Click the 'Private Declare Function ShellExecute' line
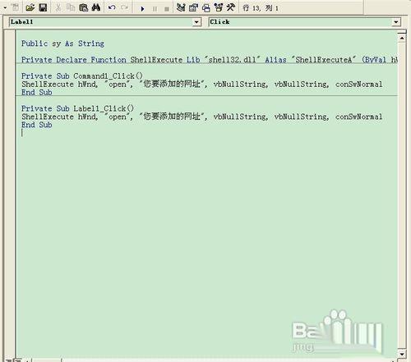This screenshot has height=362, width=411. (210, 60)
